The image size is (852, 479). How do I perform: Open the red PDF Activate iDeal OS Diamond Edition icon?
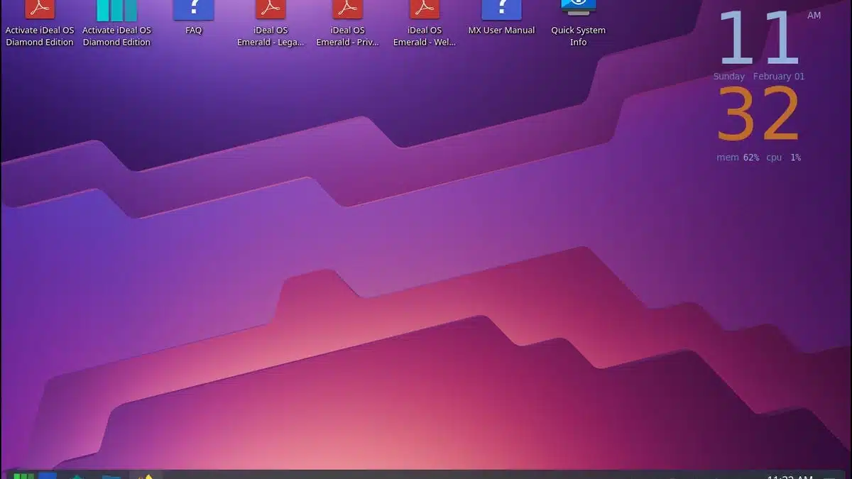(x=40, y=10)
